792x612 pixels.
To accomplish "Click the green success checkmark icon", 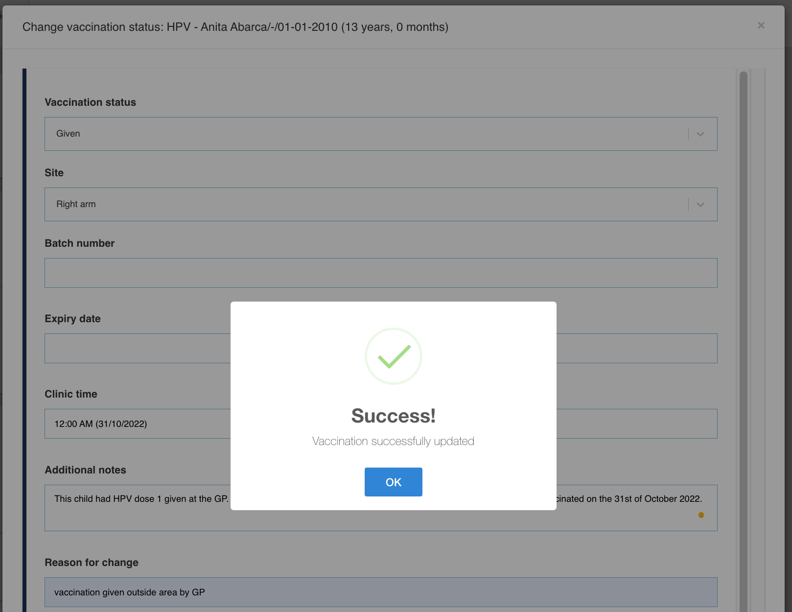I will pos(394,356).
